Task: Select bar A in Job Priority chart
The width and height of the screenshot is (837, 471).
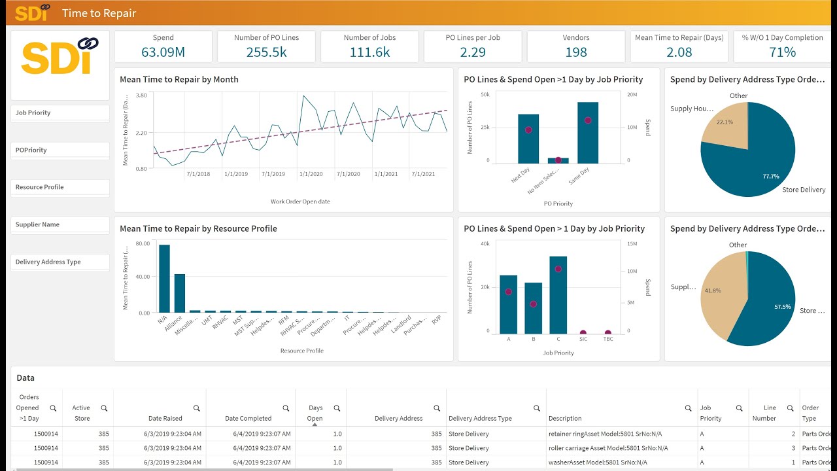Action: pos(508,304)
